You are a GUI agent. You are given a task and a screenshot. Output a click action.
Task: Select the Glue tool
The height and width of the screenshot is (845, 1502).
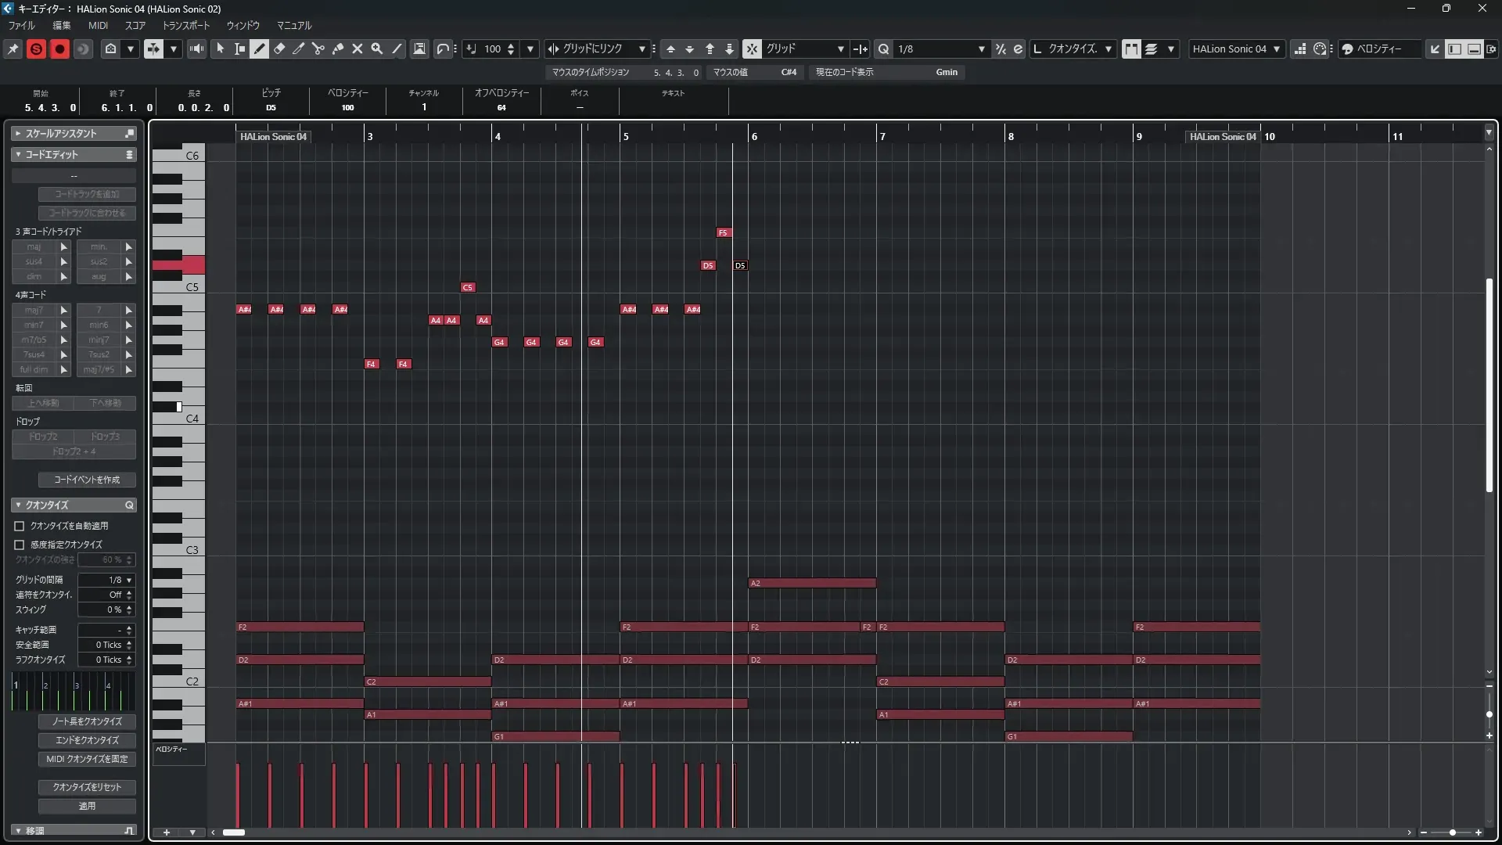(x=338, y=49)
